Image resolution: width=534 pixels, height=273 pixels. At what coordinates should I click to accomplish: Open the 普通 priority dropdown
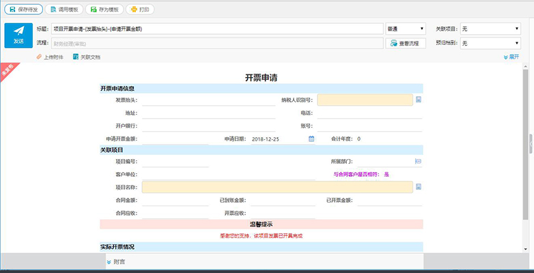coord(406,29)
